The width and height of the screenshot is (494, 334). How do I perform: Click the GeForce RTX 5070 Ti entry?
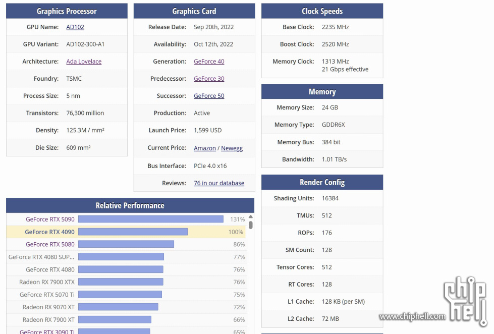[x=47, y=295]
